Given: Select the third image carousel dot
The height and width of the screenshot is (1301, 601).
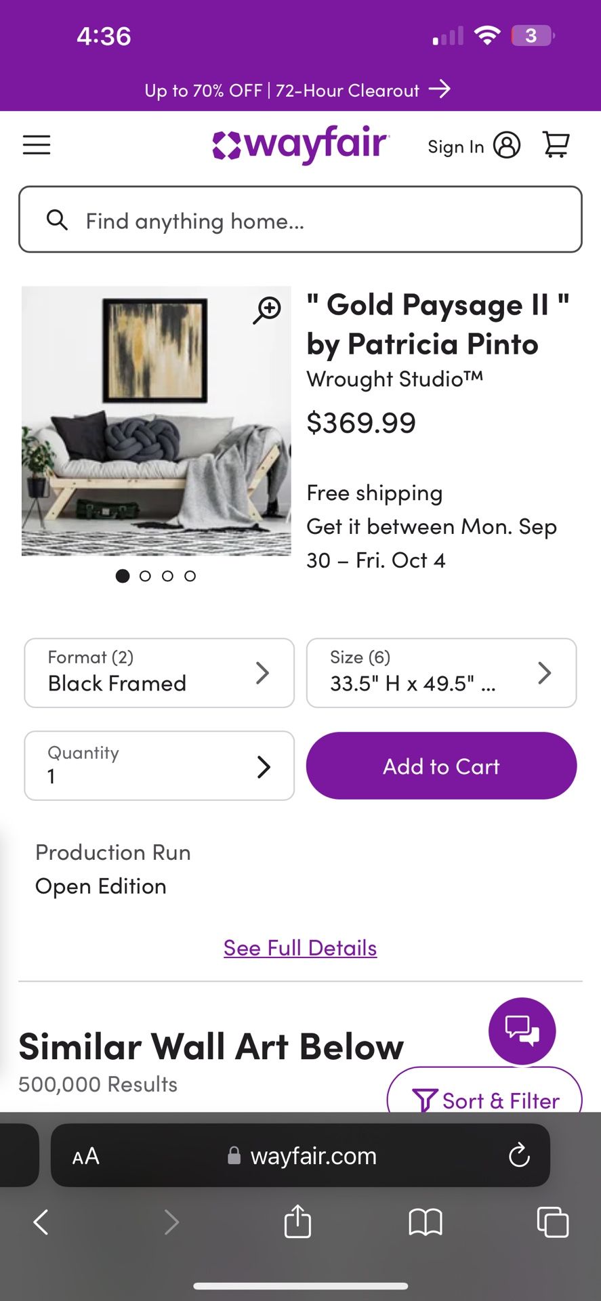Looking at the screenshot, I should [167, 576].
